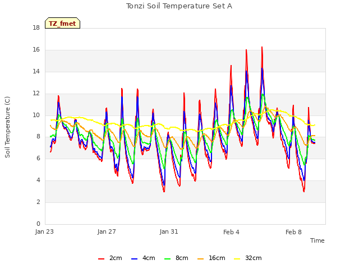Click the green 8cm legend swatch
359x269 pixels.
coord(167,259)
